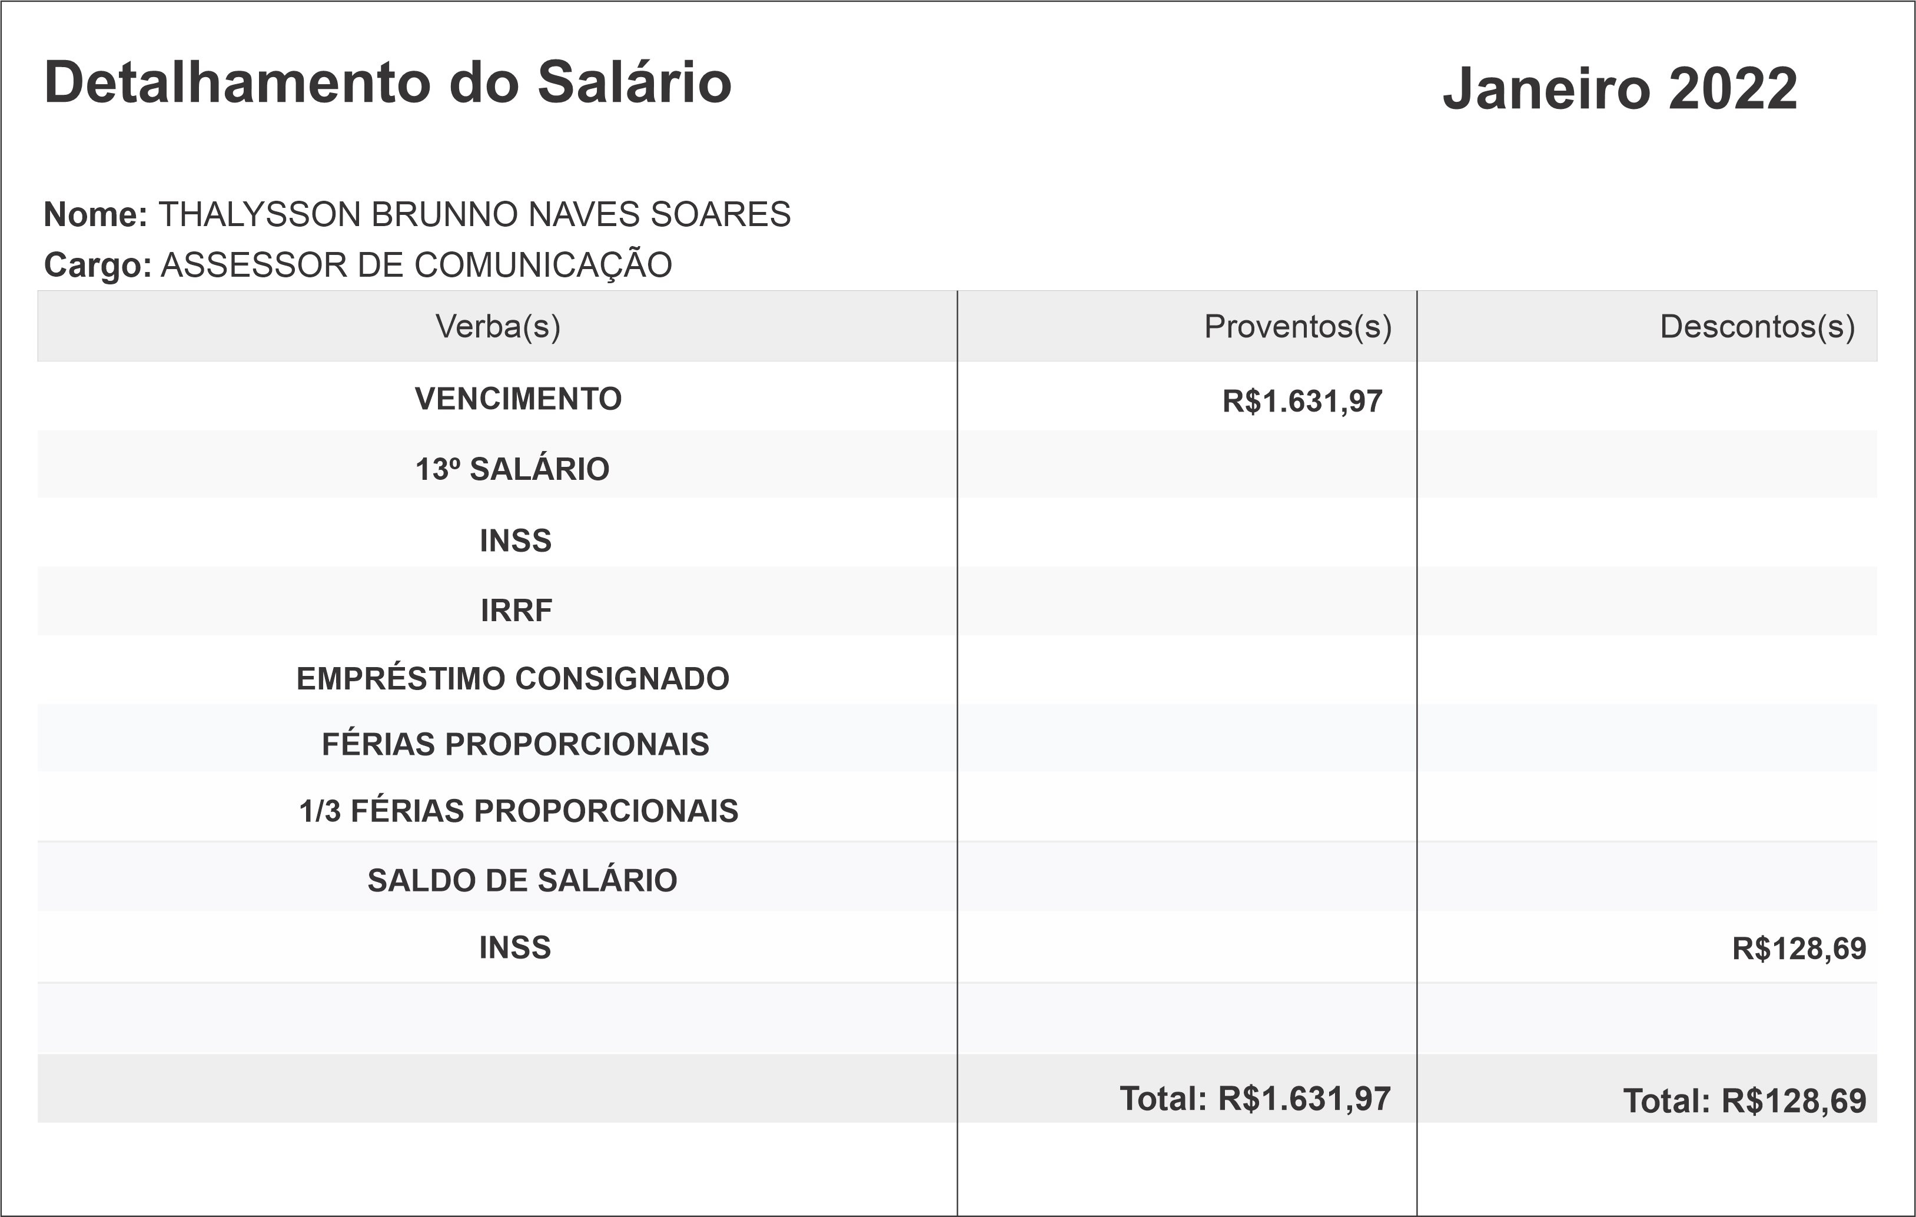Click the "Proventos(s)" column header

tap(1297, 327)
